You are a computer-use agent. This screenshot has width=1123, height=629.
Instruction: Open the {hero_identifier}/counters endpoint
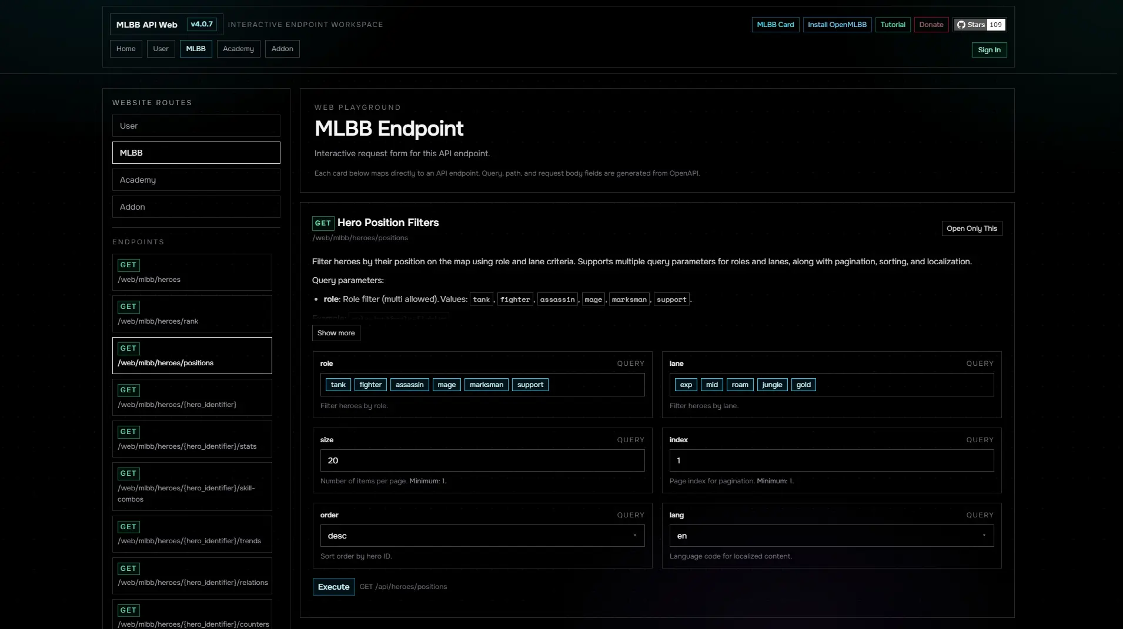tap(192, 614)
